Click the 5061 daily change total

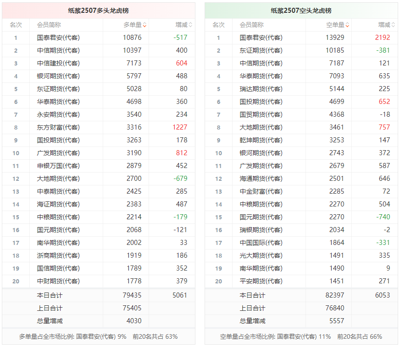(x=180, y=295)
